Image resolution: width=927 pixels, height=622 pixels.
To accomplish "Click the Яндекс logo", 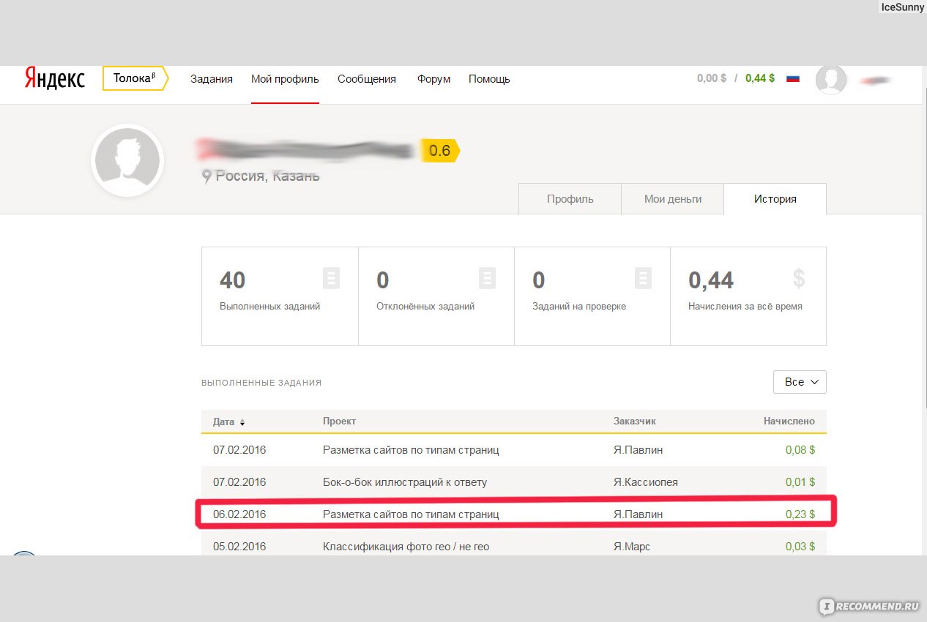I will click(55, 78).
